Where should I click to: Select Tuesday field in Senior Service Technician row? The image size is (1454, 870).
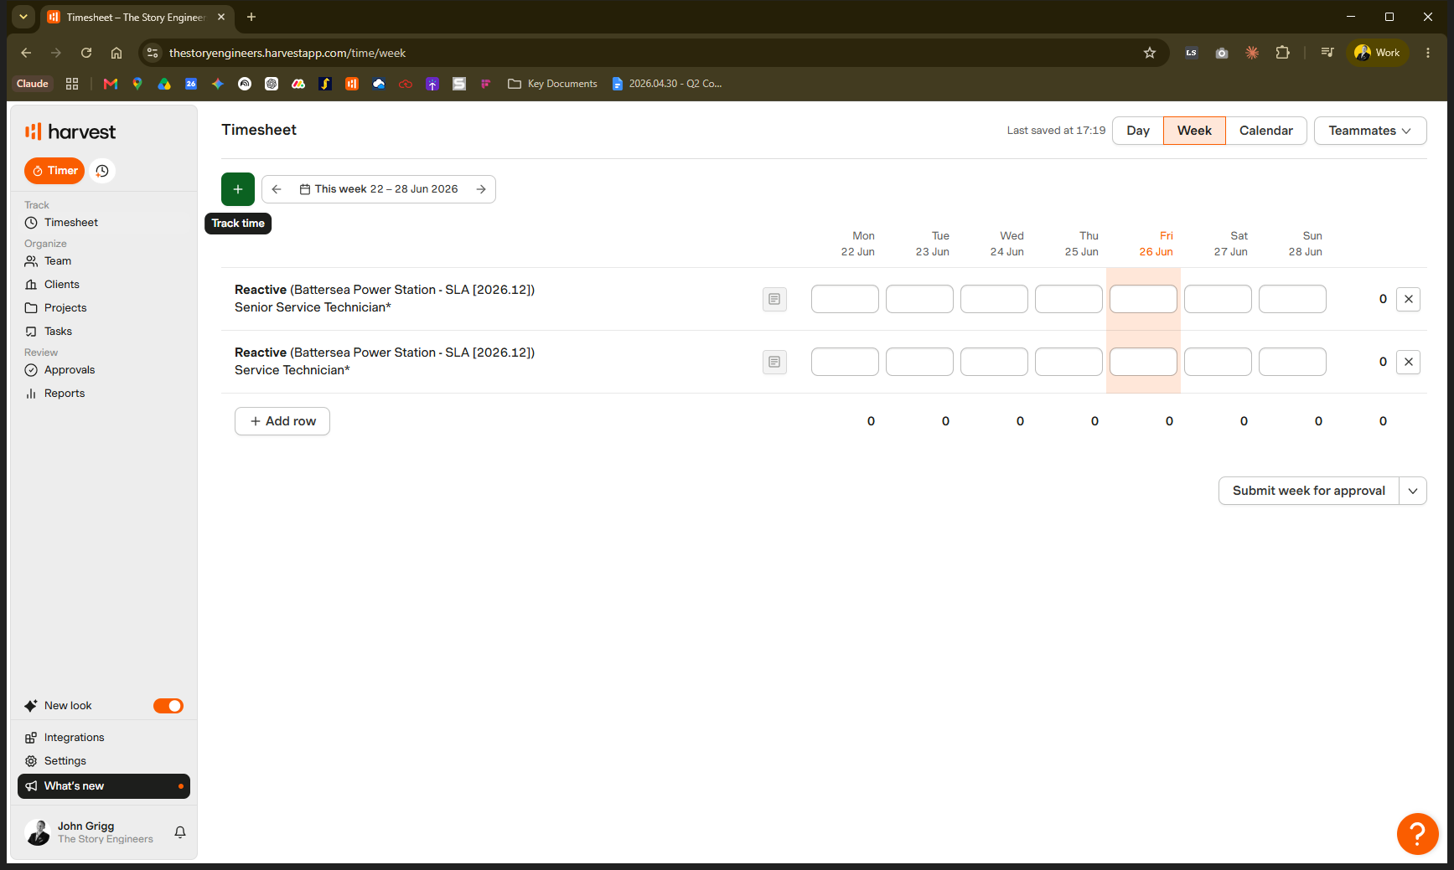click(x=919, y=299)
